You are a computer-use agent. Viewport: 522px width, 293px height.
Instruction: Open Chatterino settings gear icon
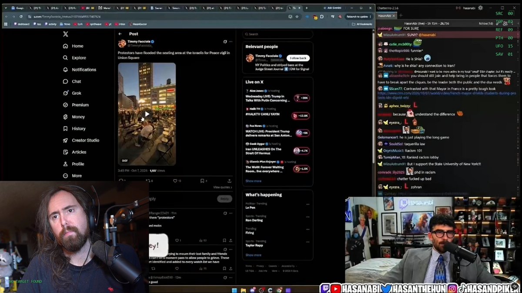tap(480, 8)
